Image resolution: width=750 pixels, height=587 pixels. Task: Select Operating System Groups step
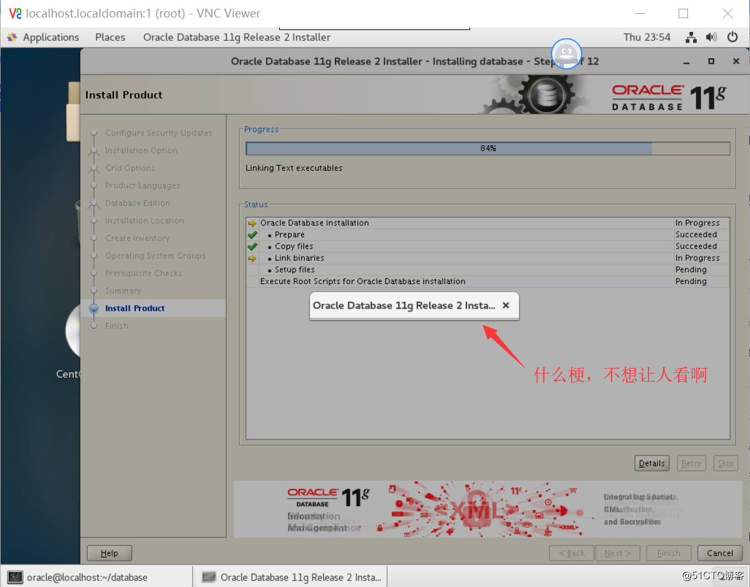[x=155, y=256]
